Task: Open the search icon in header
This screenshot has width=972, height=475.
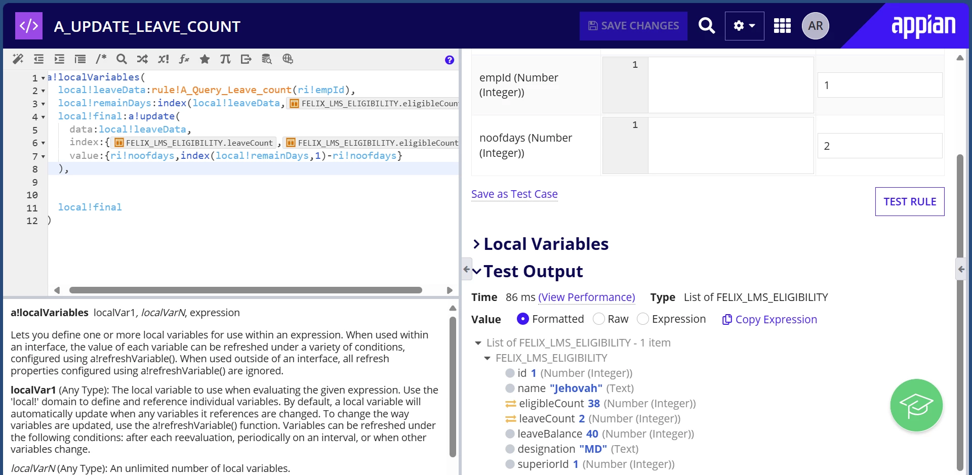Action: pyautogui.click(x=706, y=26)
